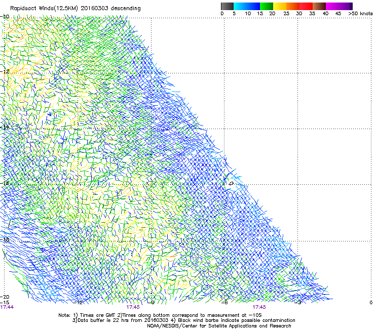Click the '>50 knots' legend label
This screenshot has height=329, width=375.
pyautogui.click(x=360, y=13)
